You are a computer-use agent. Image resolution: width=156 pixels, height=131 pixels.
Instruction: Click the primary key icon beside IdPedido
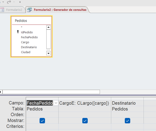point(18,32)
